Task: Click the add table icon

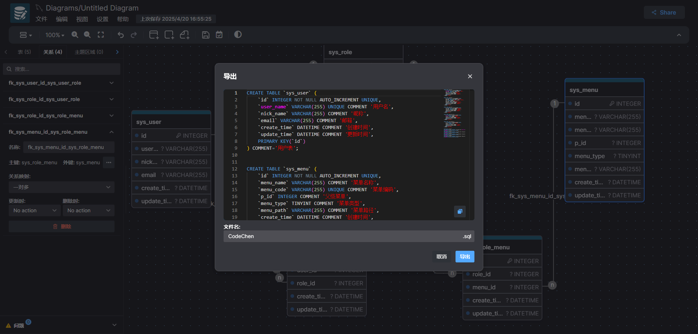Action: click(154, 35)
